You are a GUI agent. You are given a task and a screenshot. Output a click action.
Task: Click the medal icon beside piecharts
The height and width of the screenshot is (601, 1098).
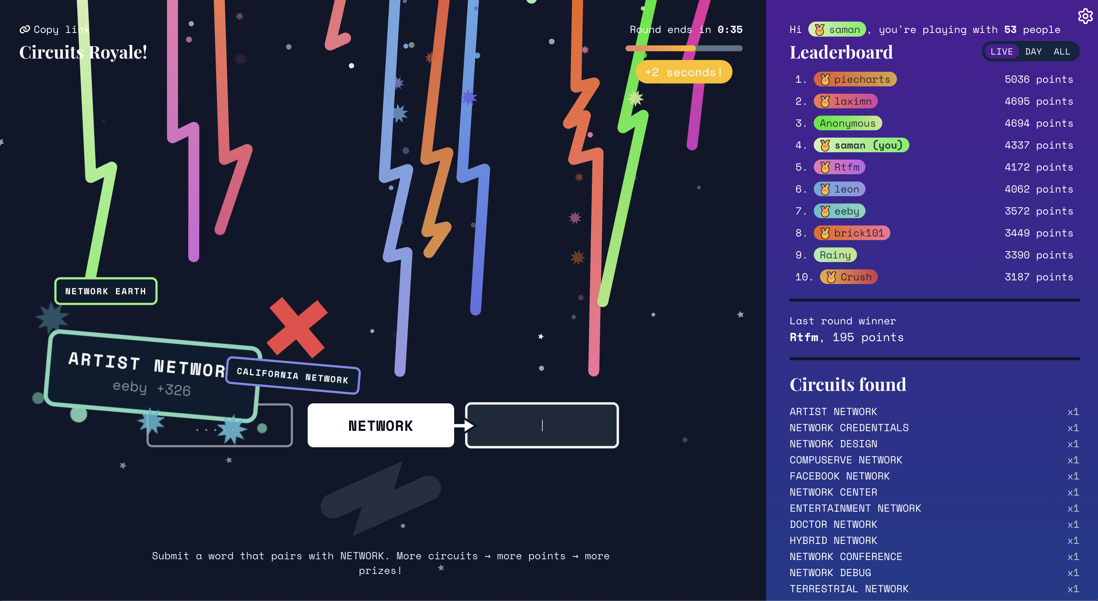click(x=825, y=79)
